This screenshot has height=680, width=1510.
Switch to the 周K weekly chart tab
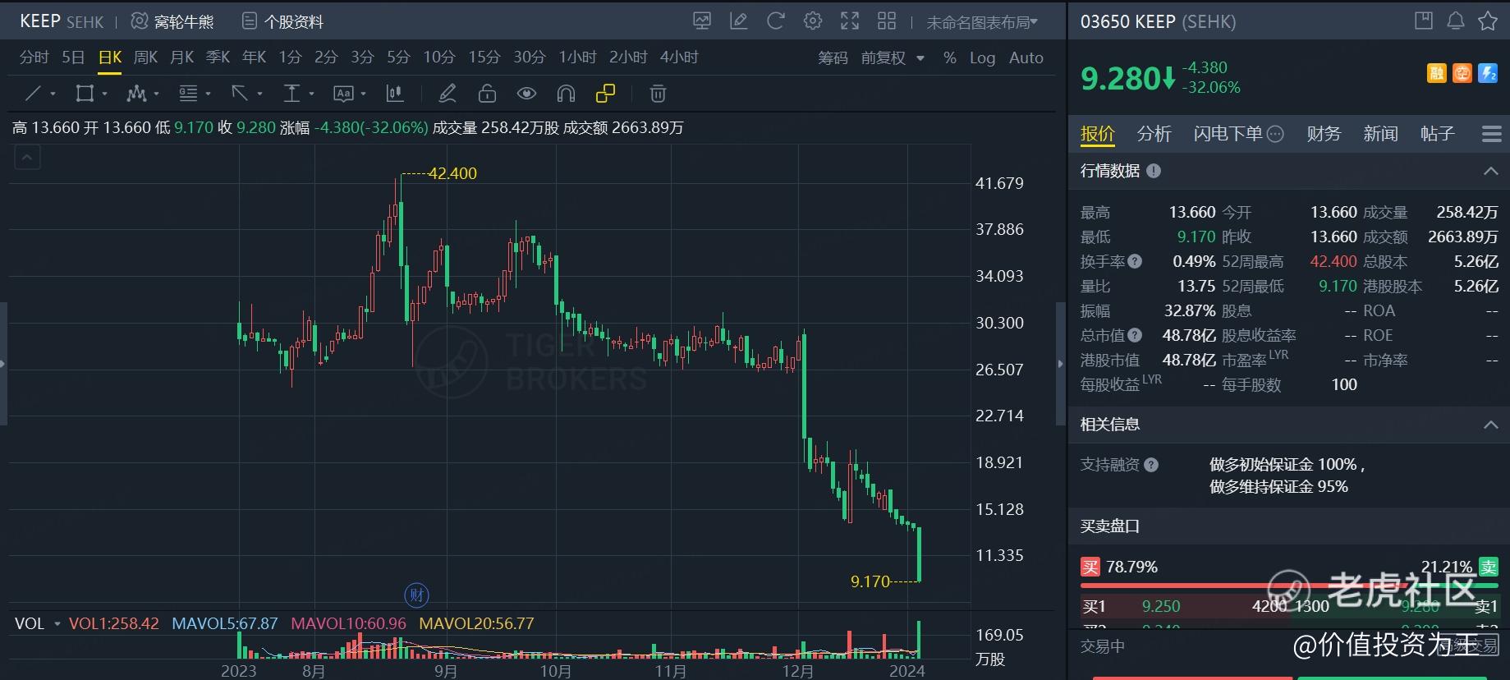(145, 57)
